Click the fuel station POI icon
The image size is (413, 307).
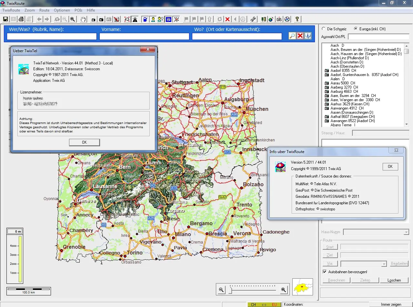click(x=145, y=19)
